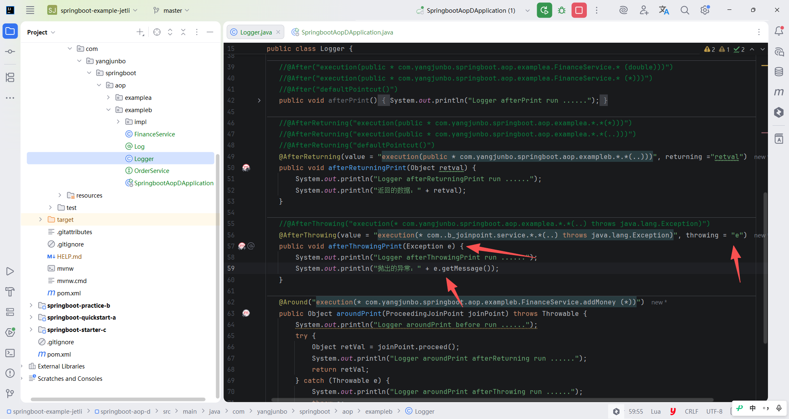Select opened file in project tree
This screenshot has height=419, width=789.
157,32
